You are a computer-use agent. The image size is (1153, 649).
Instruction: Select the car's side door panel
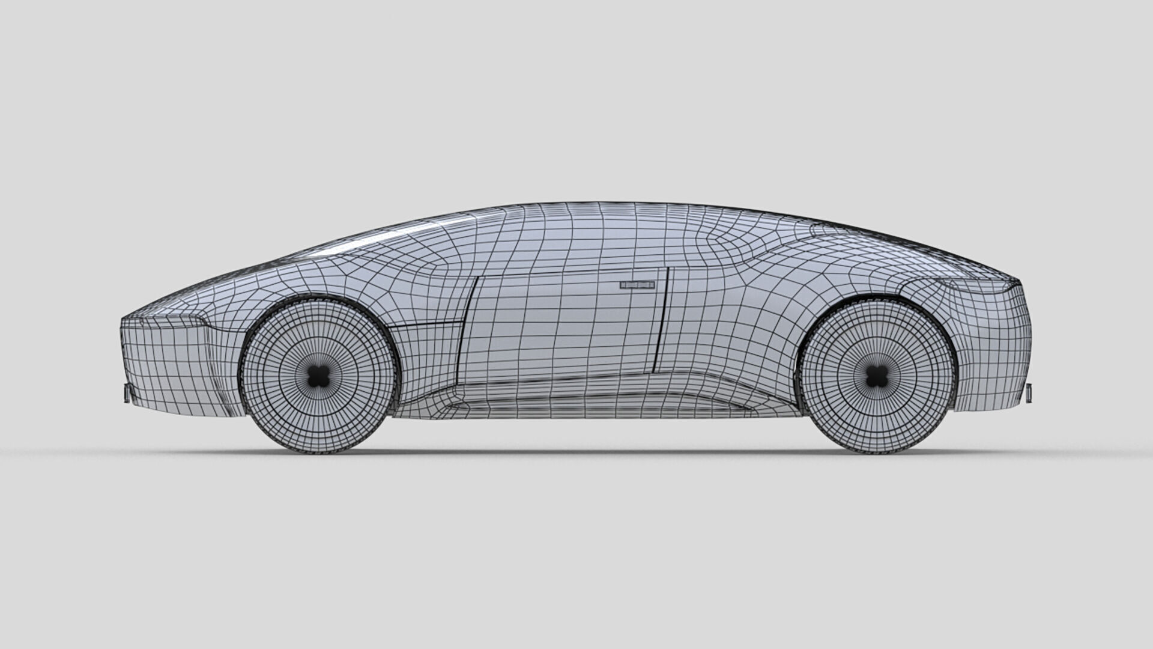click(563, 325)
